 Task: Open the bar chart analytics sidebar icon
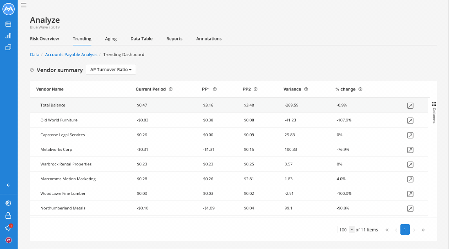[x=8, y=36]
